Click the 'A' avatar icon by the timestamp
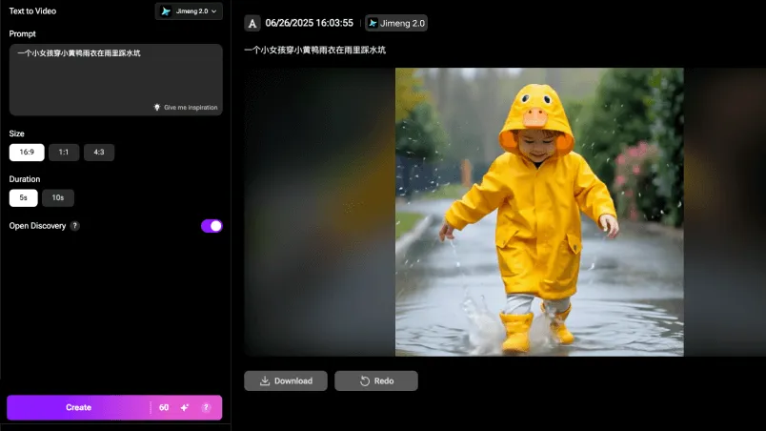766x431 pixels. tap(252, 23)
